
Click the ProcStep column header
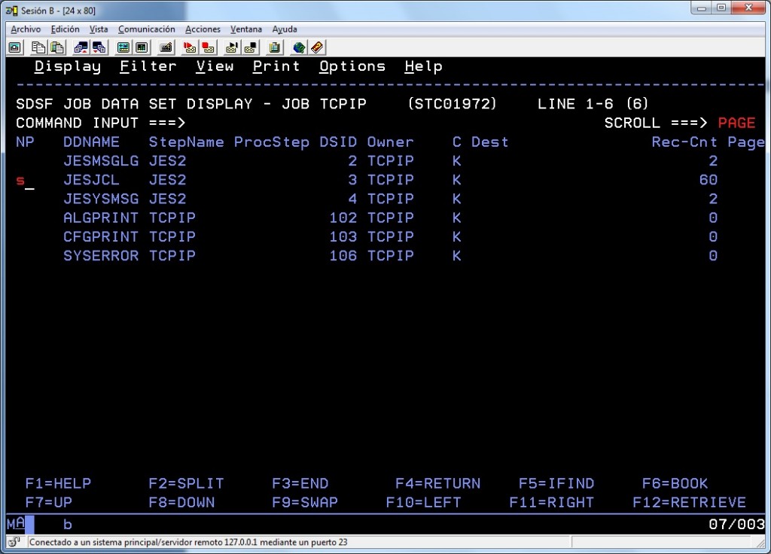point(271,142)
